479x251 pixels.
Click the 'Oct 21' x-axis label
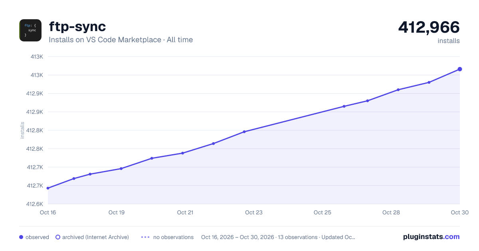(x=185, y=212)
